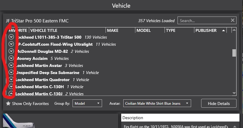243x128 pixels.
Task: Sort by the Type column header
Action: point(179,30)
